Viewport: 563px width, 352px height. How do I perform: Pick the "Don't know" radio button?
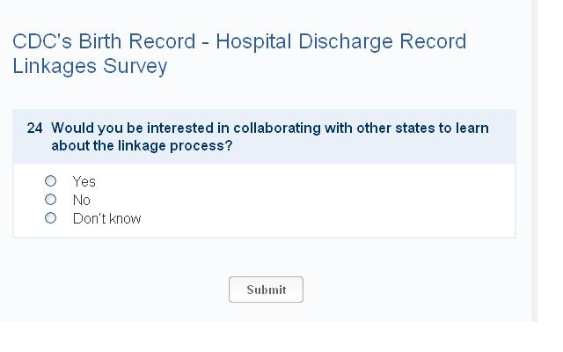click(x=50, y=218)
